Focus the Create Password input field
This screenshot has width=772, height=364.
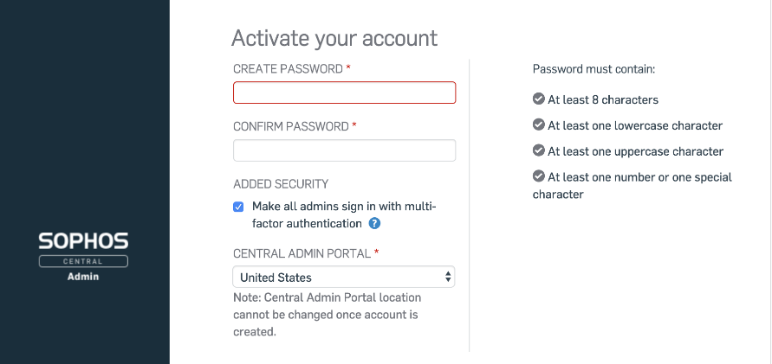click(x=344, y=93)
